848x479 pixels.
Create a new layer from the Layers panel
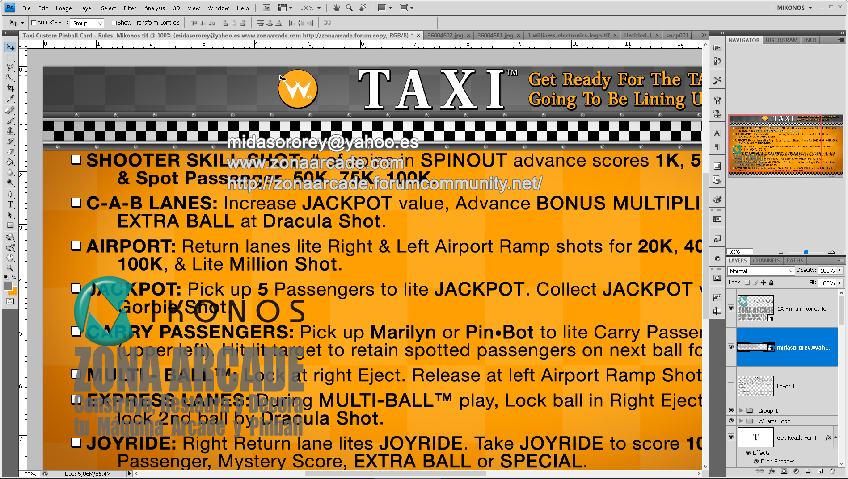pos(820,471)
